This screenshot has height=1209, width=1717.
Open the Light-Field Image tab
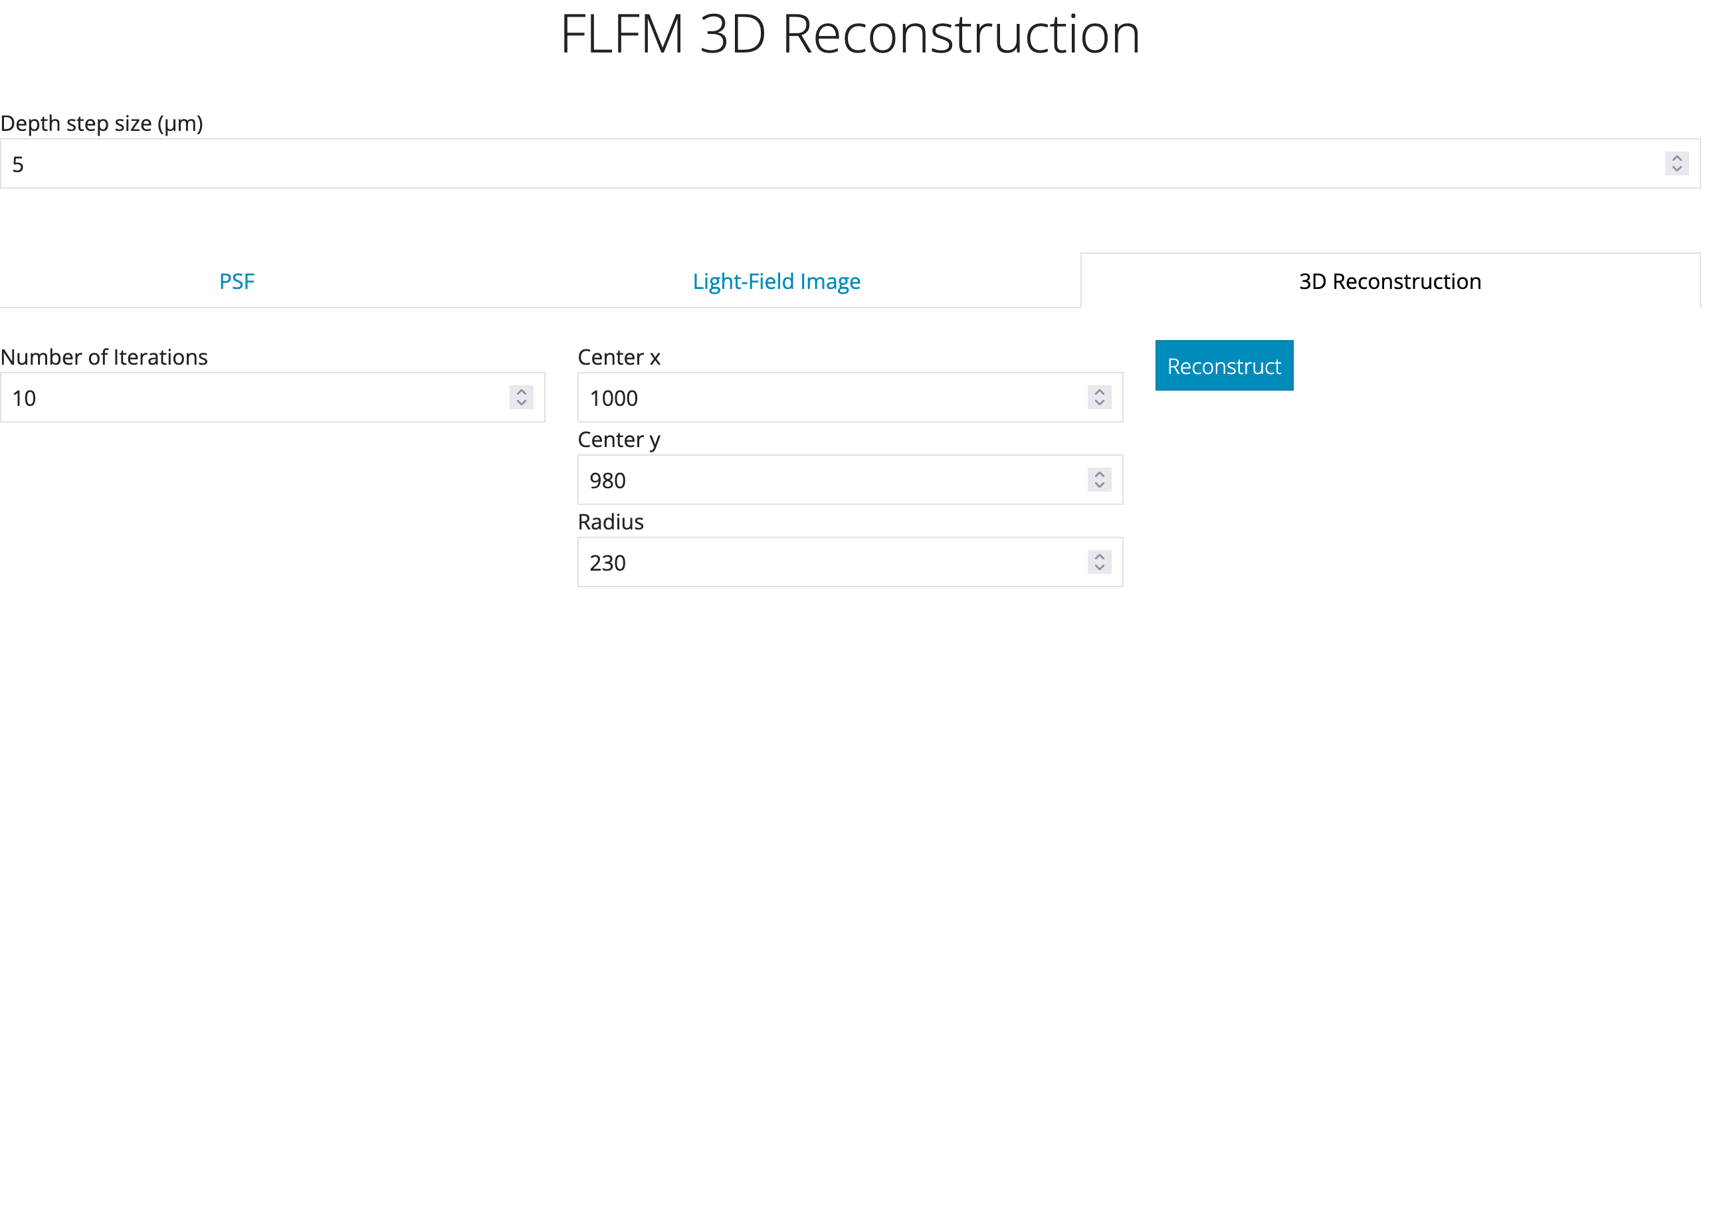776,281
